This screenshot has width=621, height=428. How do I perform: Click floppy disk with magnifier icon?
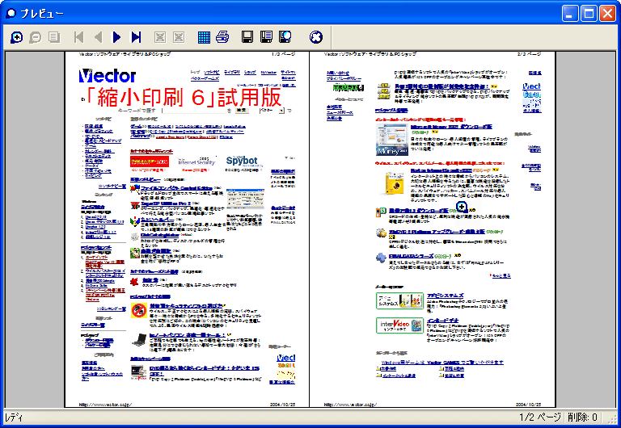(285, 37)
